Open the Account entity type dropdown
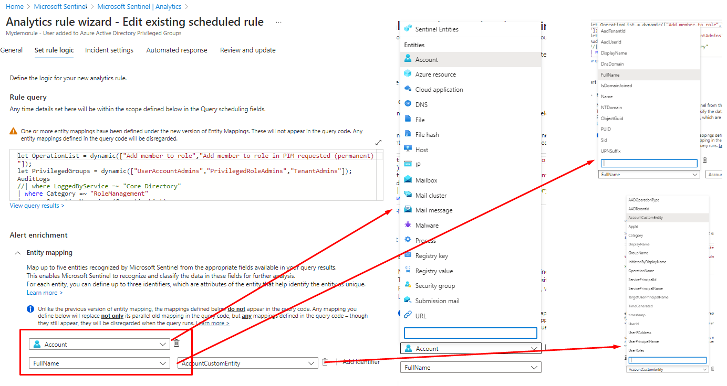The width and height of the screenshot is (727, 386). point(99,344)
